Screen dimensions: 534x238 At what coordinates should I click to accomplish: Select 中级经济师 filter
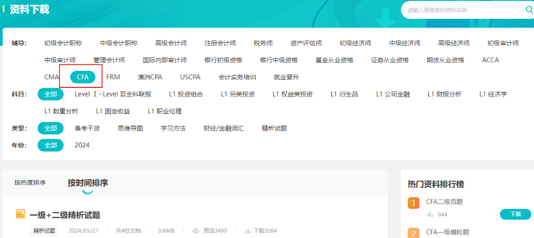coord(405,43)
